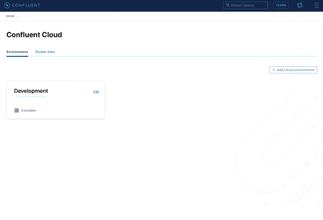Click the Confluent logo icon
The image size is (323, 220).
click(x=7, y=5)
